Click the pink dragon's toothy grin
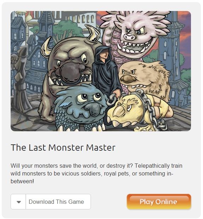This screenshot has height=219, width=203. tap(133, 47)
